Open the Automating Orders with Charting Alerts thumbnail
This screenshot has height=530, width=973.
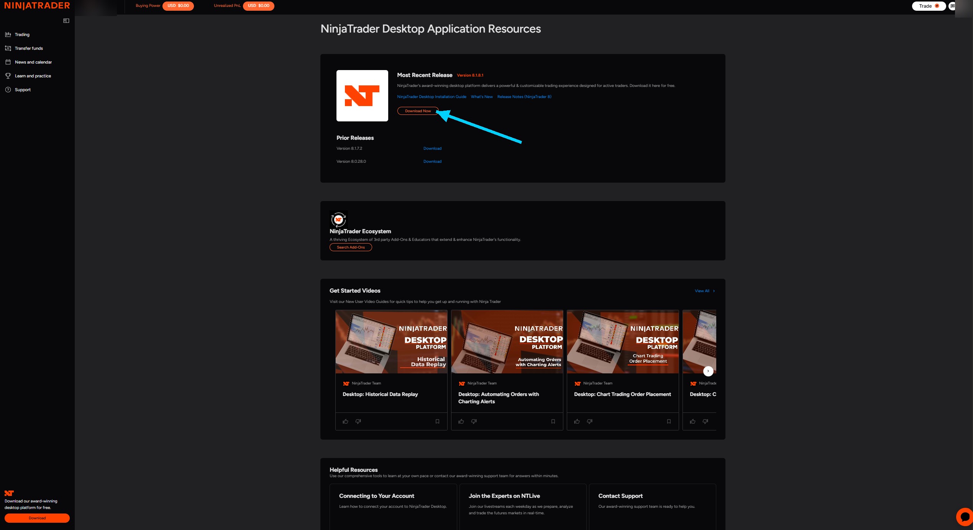pos(507,342)
